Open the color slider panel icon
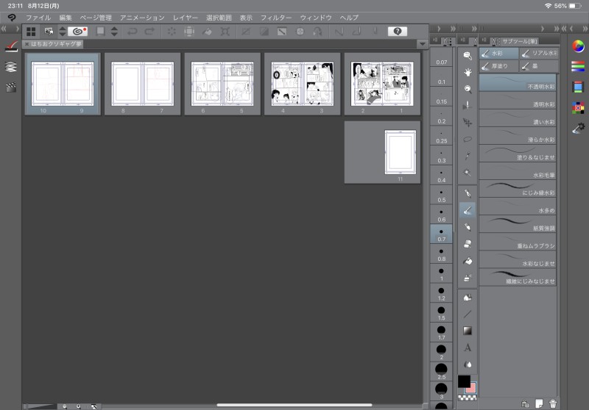The width and height of the screenshot is (589, 410). tap(578, 67)
